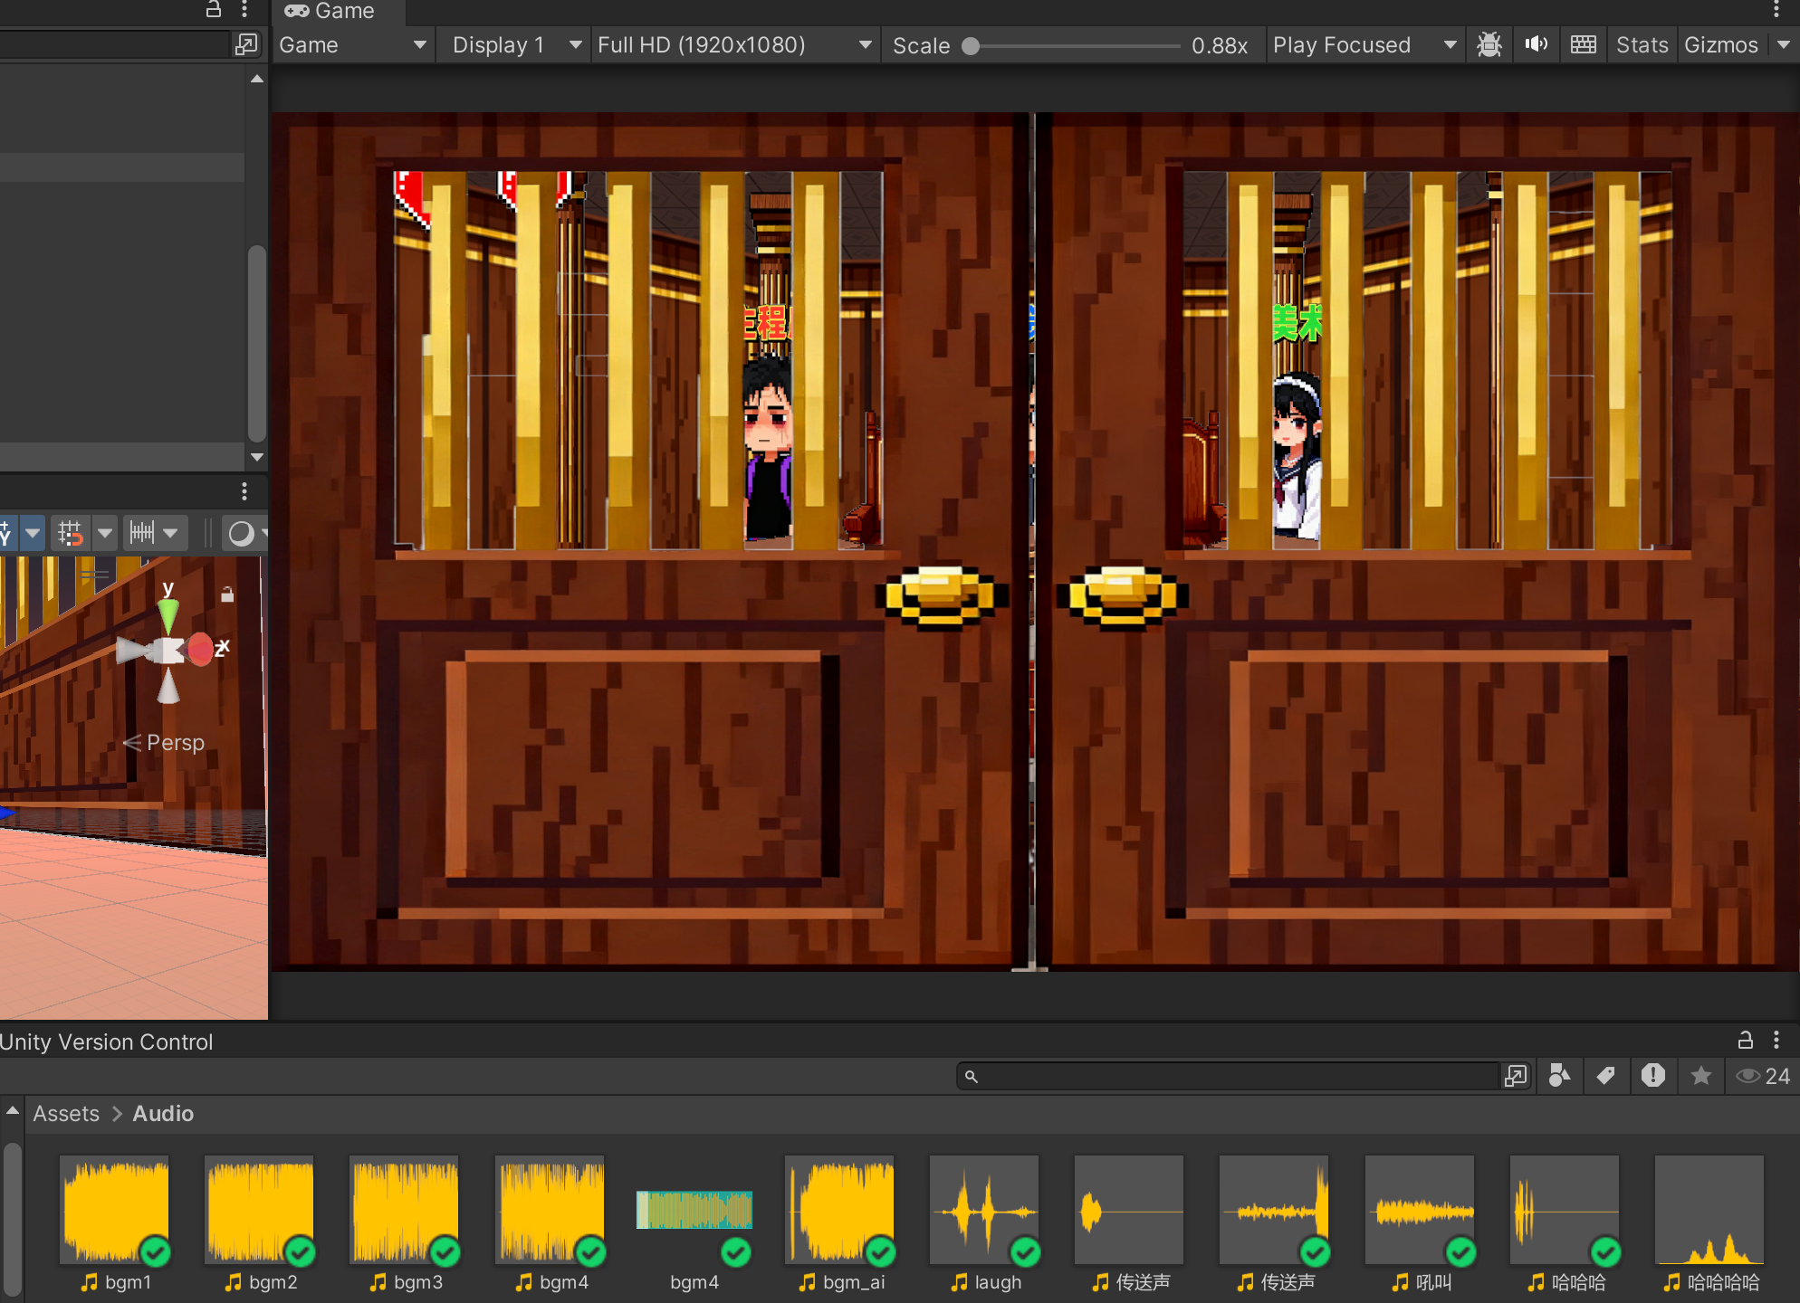Mute game audio with speaker icon
The height and width of the screenshot is (1303, 1800).
(x=1536, y=45)
